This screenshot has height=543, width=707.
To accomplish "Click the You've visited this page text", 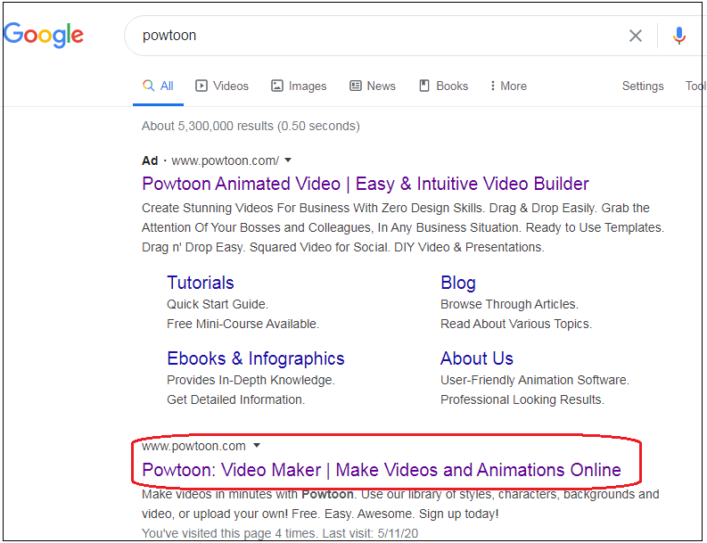I will click(280, 533).
